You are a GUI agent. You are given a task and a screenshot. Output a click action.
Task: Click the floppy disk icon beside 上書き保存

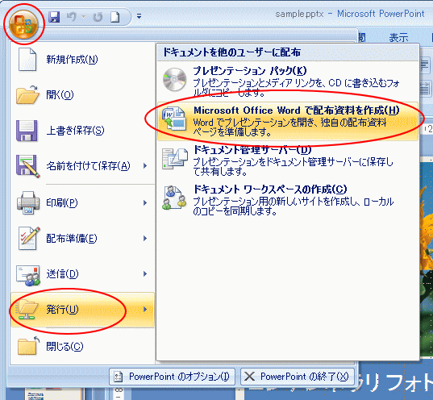pyautogui.click(x=27, y=131)
